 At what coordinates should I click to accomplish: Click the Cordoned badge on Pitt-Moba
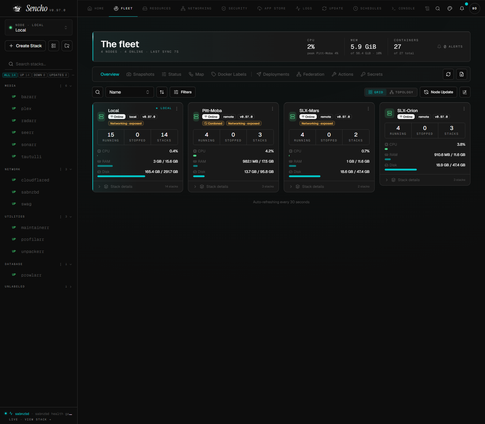(213, 123)
